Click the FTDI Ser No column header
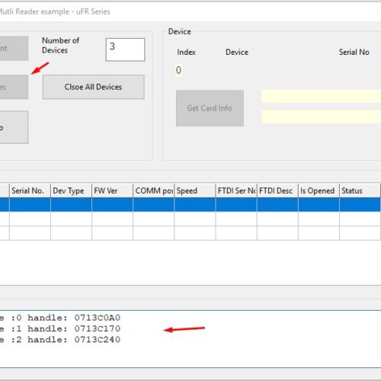This screenshot has height=381, width=381. (x=236, y=190)
